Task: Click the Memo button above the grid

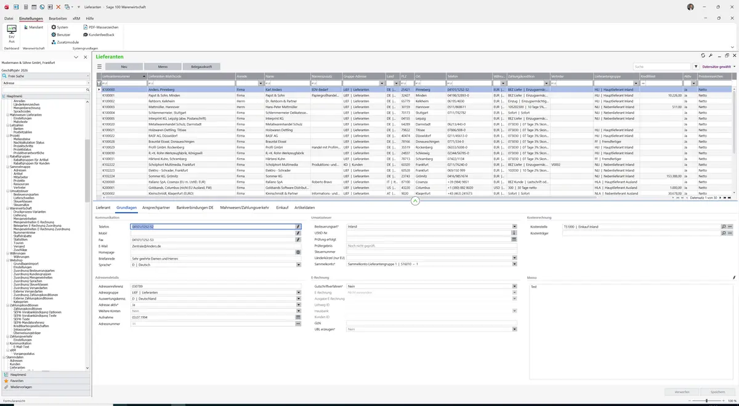Action: click(163, 66)
